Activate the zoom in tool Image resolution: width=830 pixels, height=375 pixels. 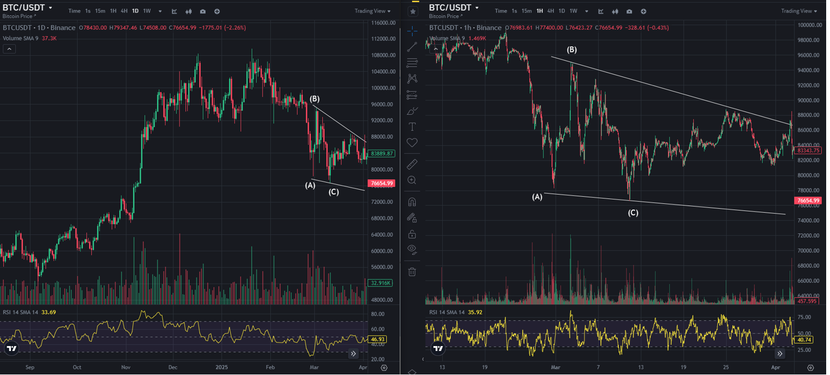pyautogui.click(x=412, y=180)
